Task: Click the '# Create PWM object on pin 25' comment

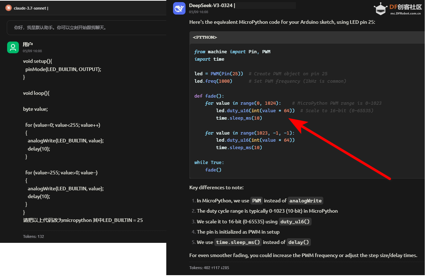Action: tap(288, 74)
